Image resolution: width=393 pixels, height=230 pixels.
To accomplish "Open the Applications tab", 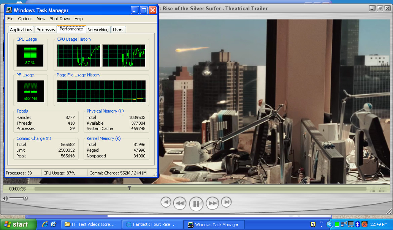I will coord(21,30).
